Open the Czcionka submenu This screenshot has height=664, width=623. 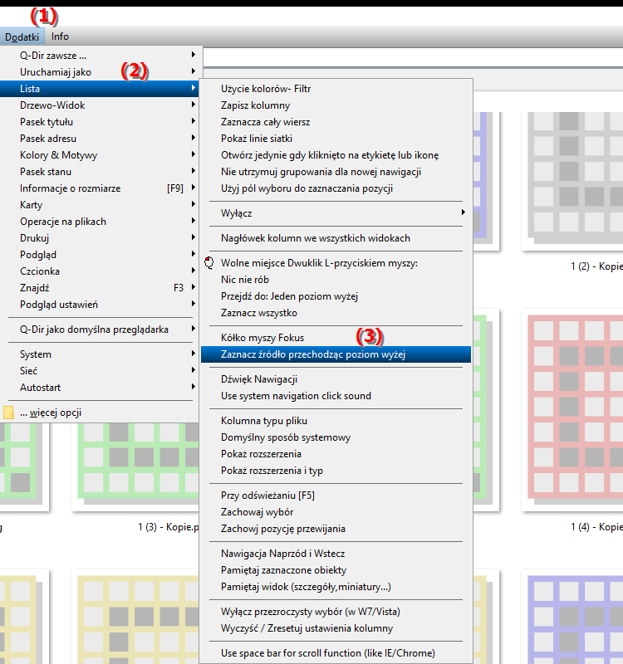(x=100, y=271)
